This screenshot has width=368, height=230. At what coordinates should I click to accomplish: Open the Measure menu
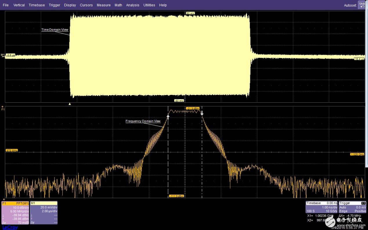pyautogui.click(x=104, y=5)
